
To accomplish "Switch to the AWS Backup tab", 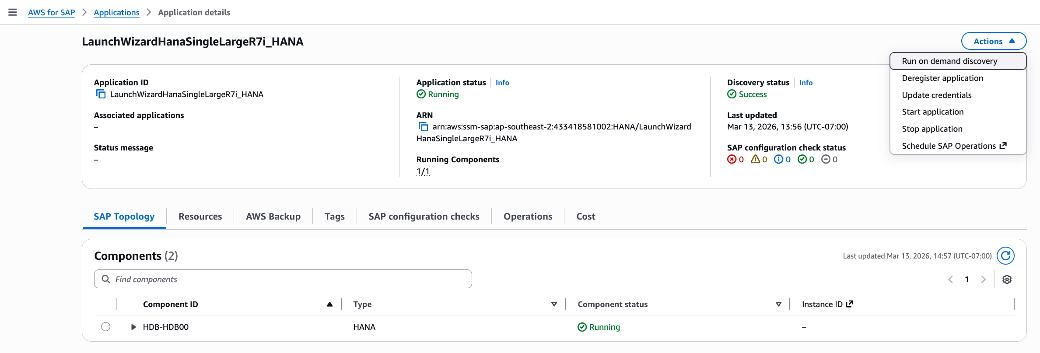I will click(273, 217).
